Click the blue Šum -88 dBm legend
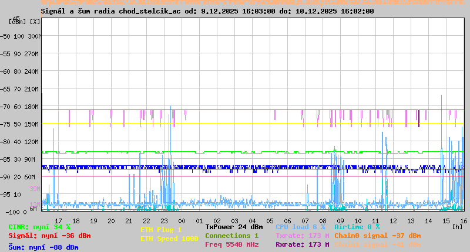Screen dimensions: 470x252 click(43, 247)
